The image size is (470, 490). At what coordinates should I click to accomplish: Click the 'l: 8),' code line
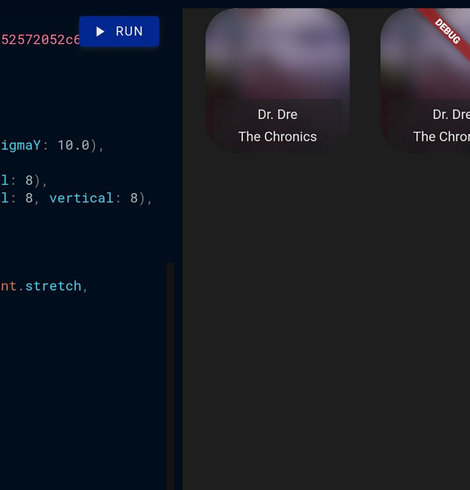[x=24, y=180]
